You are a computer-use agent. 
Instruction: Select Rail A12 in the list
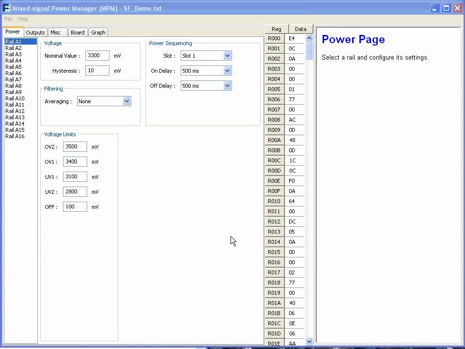tap(20, 111)
